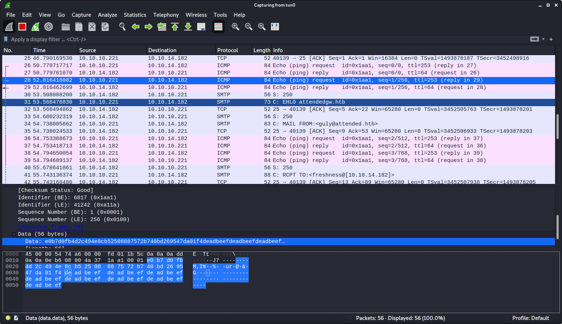Open a saved capture file
Screen dimensions: 562x324
(65, 26)
